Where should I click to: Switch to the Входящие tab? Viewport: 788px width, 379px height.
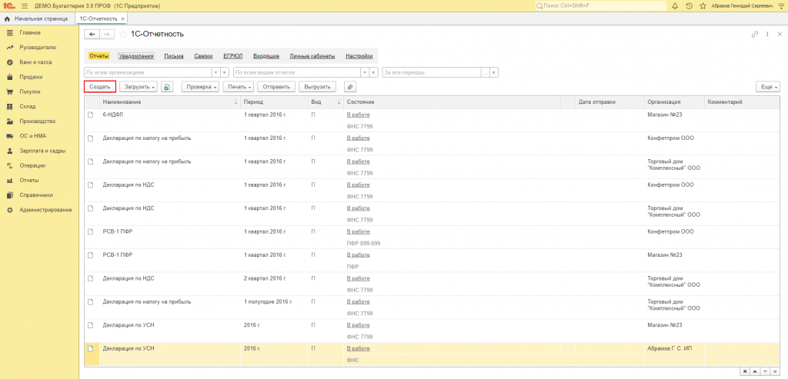(x=266, y=56)
